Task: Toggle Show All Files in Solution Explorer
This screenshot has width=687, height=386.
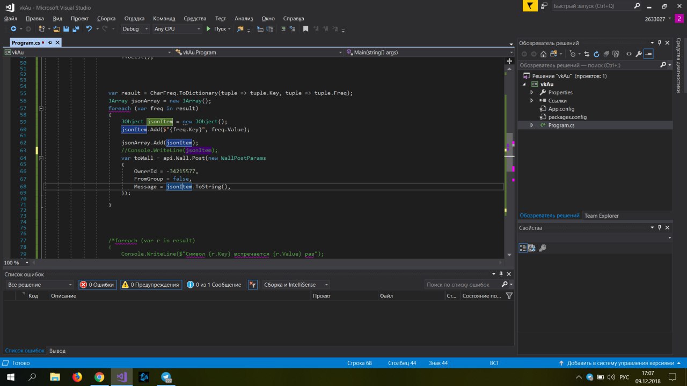Action: click(616, 54)
